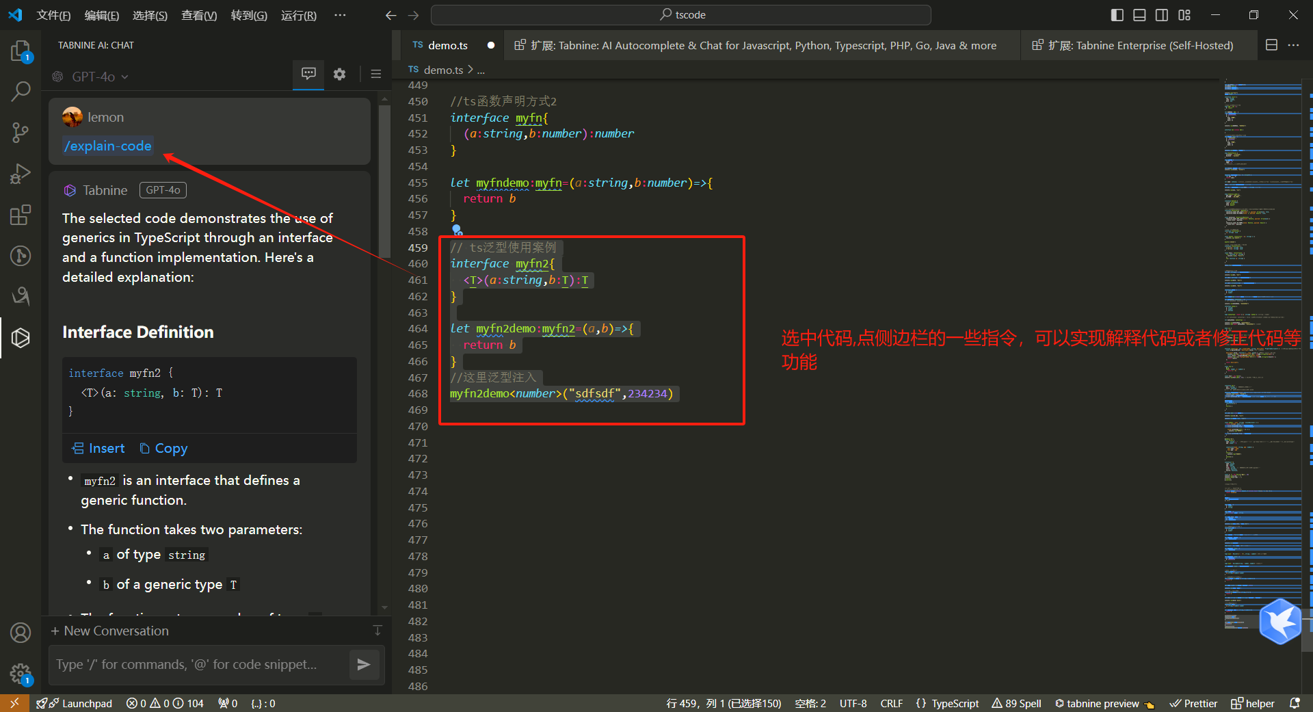1313x712 pixels.
Task: Open the 编辑(E) menu
Action: [102, 15]
